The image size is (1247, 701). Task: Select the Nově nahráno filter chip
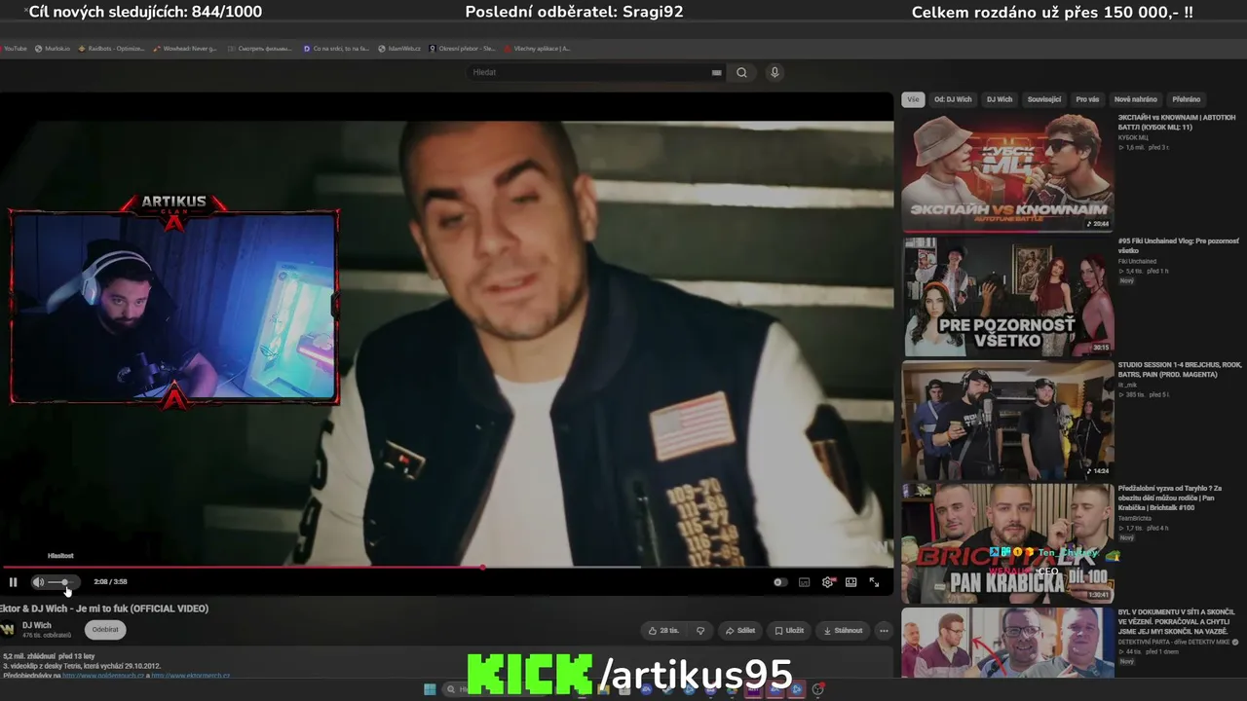point(1136,99)
